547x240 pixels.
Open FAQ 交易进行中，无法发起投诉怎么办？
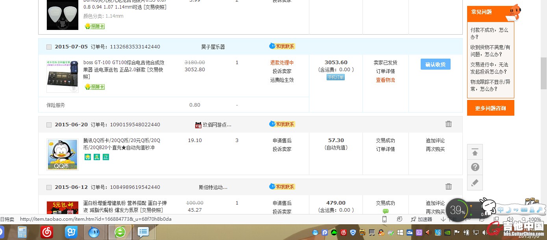(x=489, y=68)
